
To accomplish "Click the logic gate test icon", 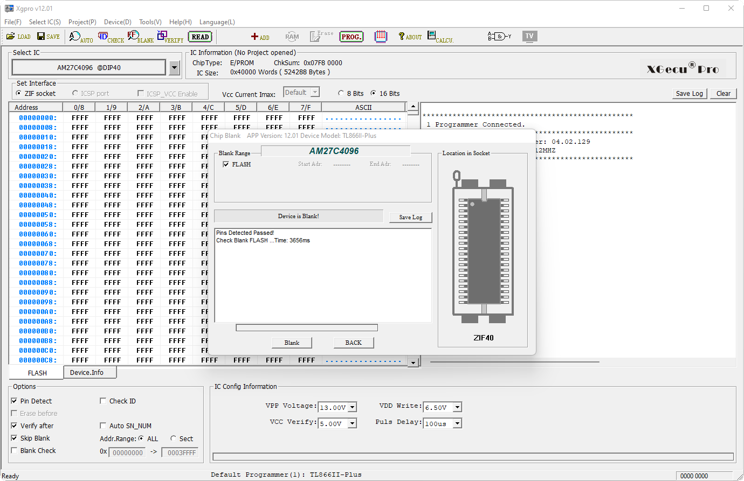I will tap(499, 36).
